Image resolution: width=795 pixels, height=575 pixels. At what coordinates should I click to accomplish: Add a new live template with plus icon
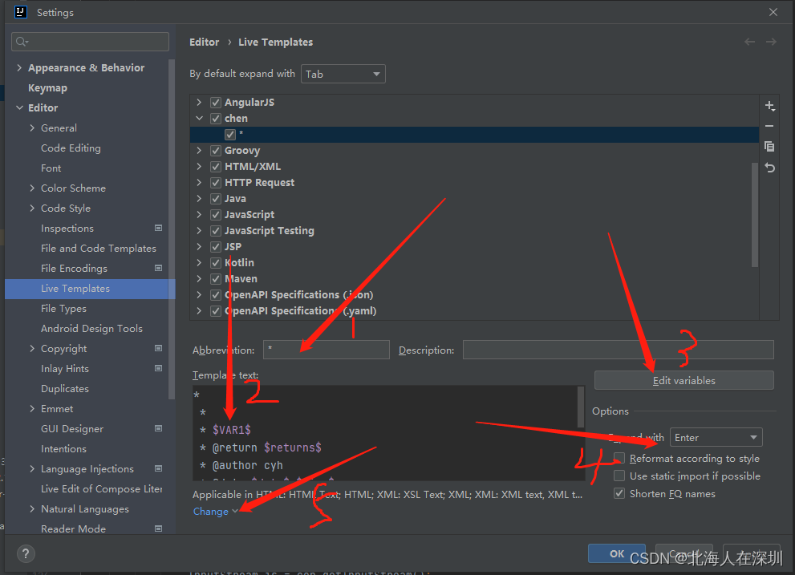(769, 105)
